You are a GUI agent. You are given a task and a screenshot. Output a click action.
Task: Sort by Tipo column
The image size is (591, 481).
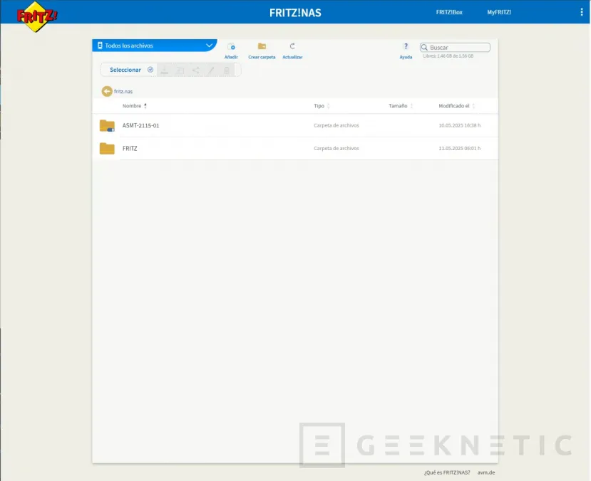tap(322, 106)
